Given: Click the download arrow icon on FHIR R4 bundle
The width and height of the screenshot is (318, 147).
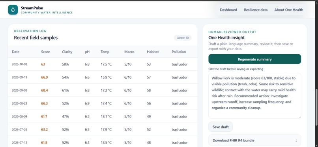Looking at the screenshot, I should [296, 140].
